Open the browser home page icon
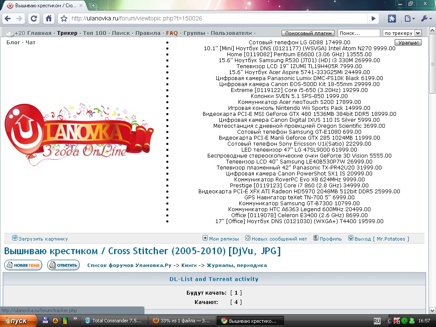Screen dimensions: 436x327 pyautogui.click(x=49, y=19)
